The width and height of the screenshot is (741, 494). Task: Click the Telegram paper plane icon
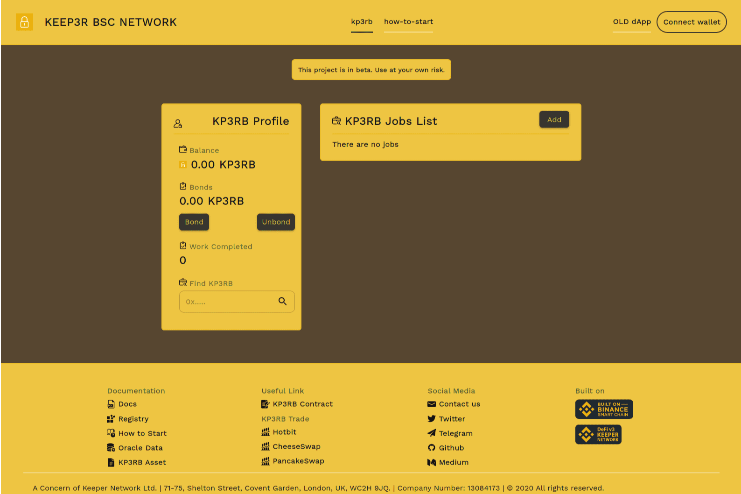tap(432, 433)
